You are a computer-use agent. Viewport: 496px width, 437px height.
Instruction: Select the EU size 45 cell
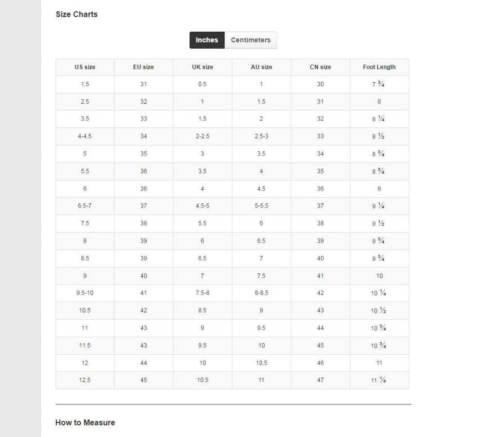[x=143, y=380]
